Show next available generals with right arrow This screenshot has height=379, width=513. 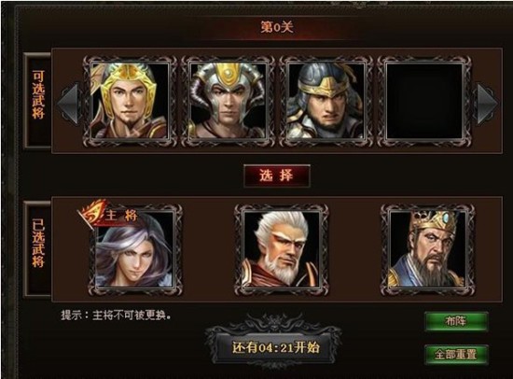pos(487,105)
